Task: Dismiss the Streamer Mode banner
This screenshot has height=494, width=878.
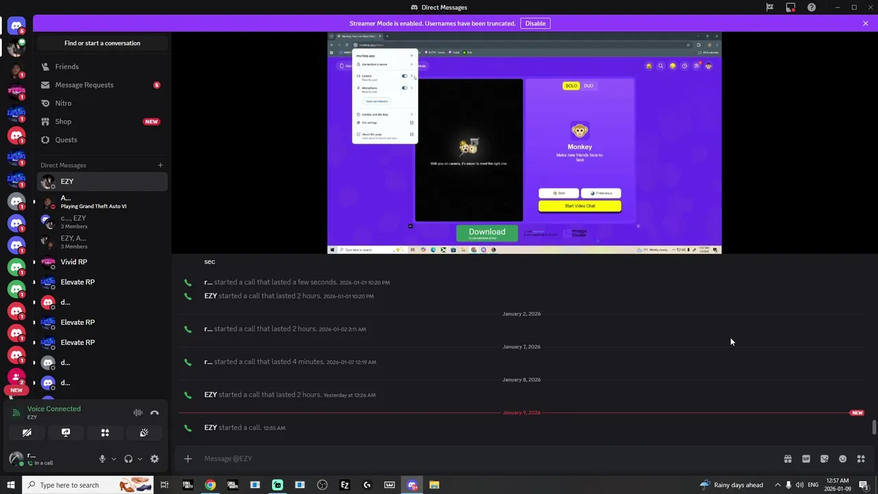Action: [866, 23]
